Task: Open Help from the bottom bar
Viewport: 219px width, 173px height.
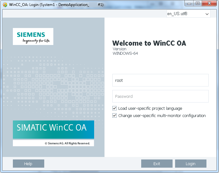Action: (x=28, y=164)
